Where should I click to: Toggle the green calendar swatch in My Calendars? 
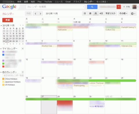click(3, 64)
